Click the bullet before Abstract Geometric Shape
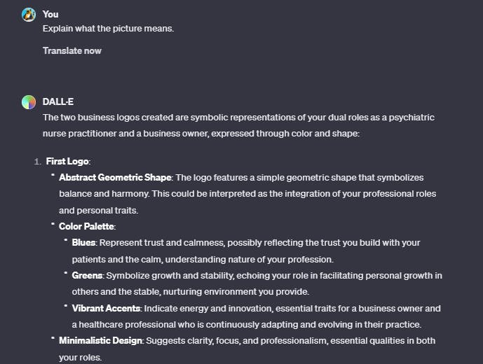The width and height of the screenshot is (483, 364). 53,177
